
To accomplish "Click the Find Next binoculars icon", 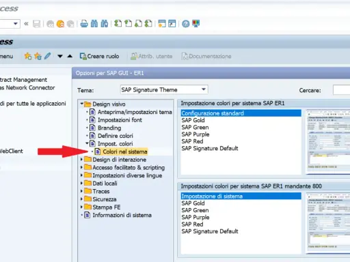I will click(x=105, y=24).
